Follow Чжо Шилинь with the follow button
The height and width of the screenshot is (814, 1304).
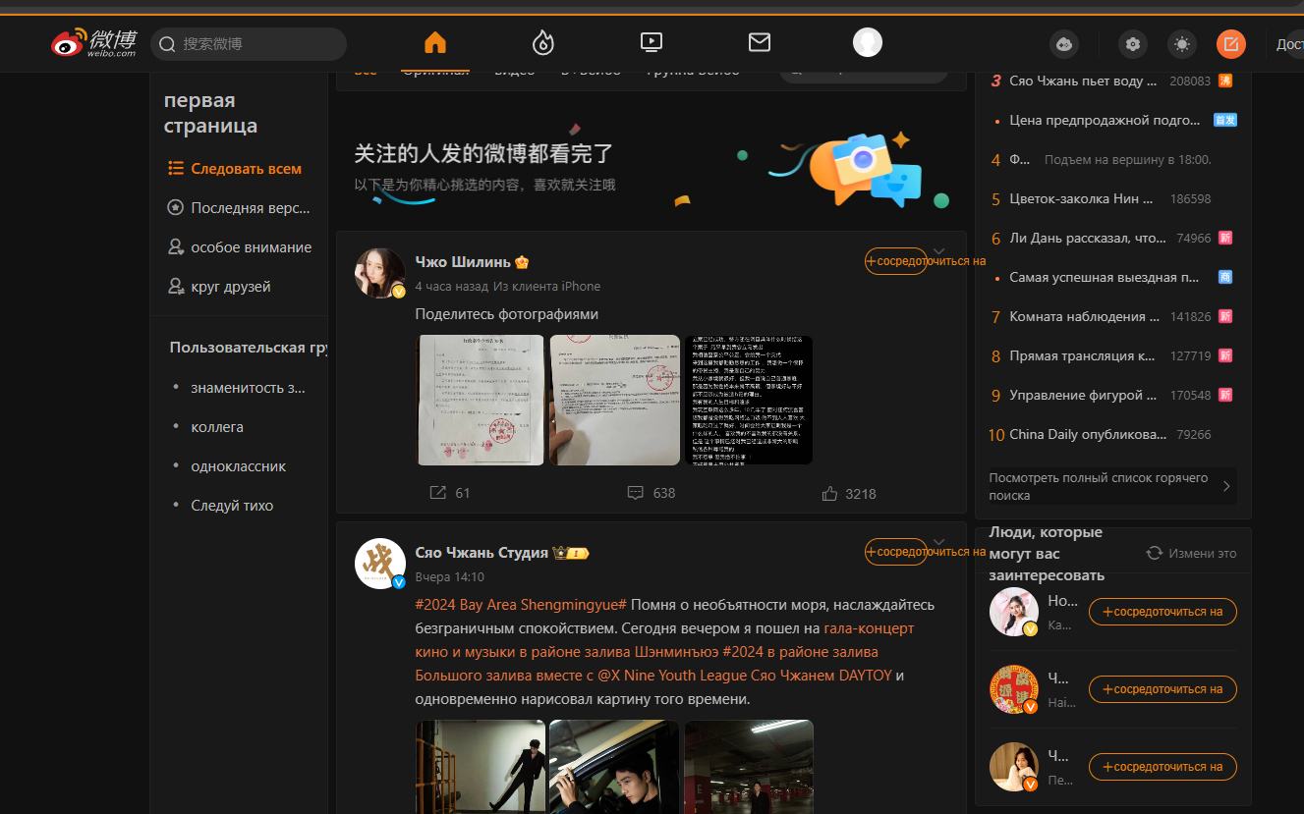pos(895,261)
